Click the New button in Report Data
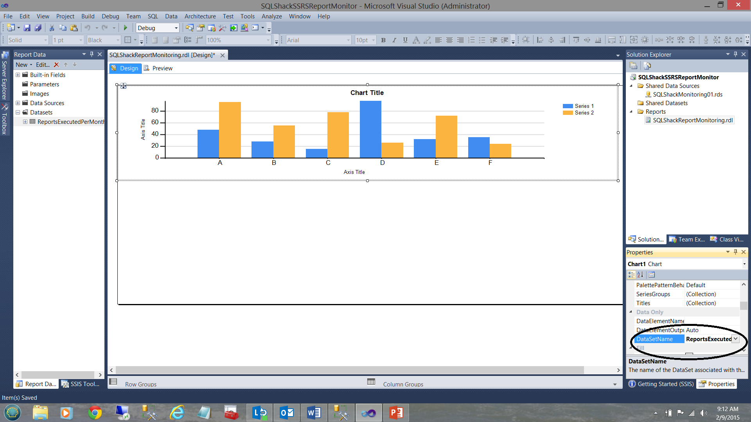The image size is (751, 422). pos(22,65)
